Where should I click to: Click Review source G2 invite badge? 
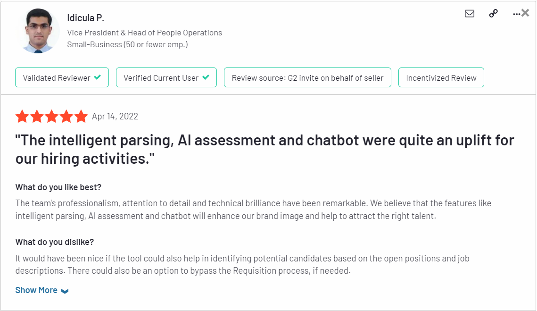pyautogui.click(x=307, y=77)
